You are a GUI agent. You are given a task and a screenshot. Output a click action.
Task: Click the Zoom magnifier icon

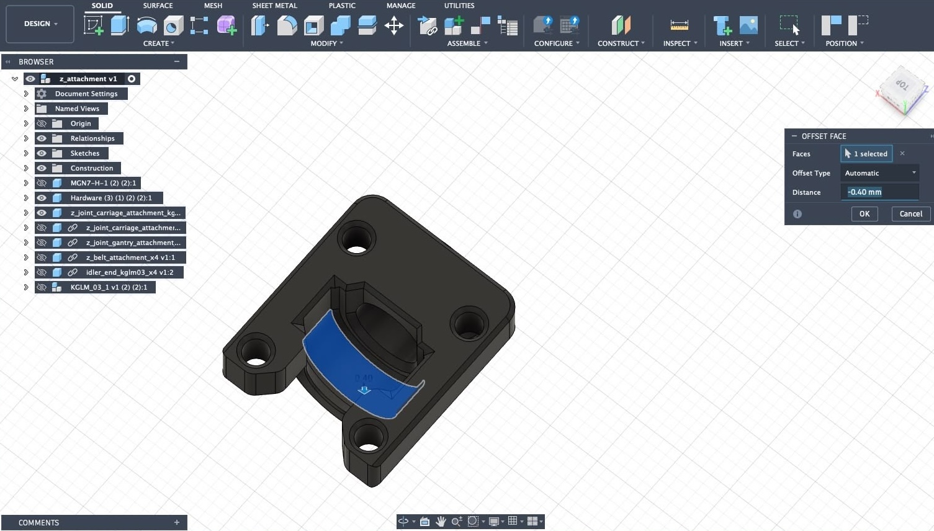(457, 522)
